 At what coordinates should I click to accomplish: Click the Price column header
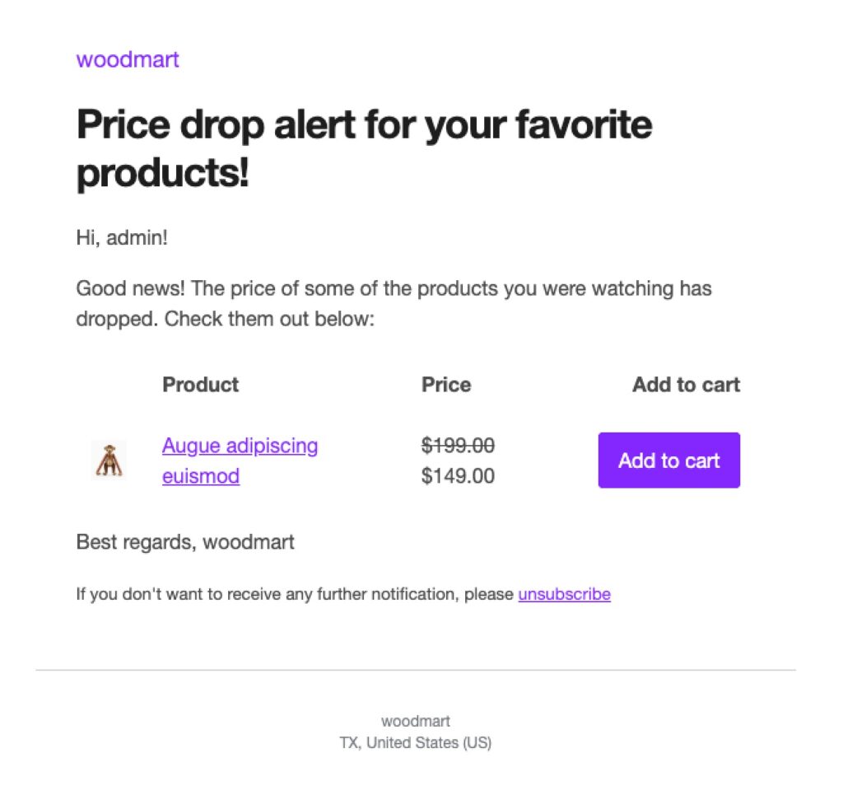point(446,385)
